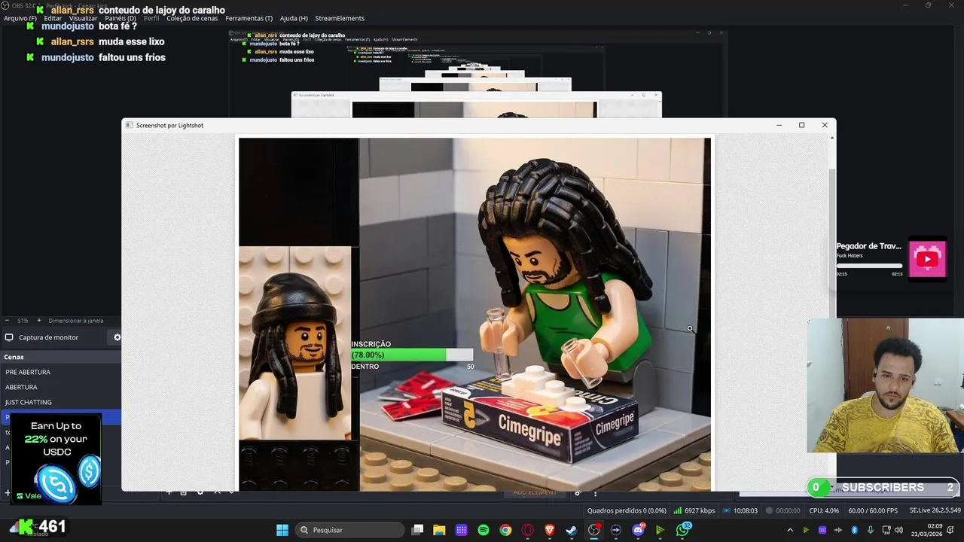Click the Pesquisar taskbar search box
The height and width of the screenshot is (542, 964).
349,530
